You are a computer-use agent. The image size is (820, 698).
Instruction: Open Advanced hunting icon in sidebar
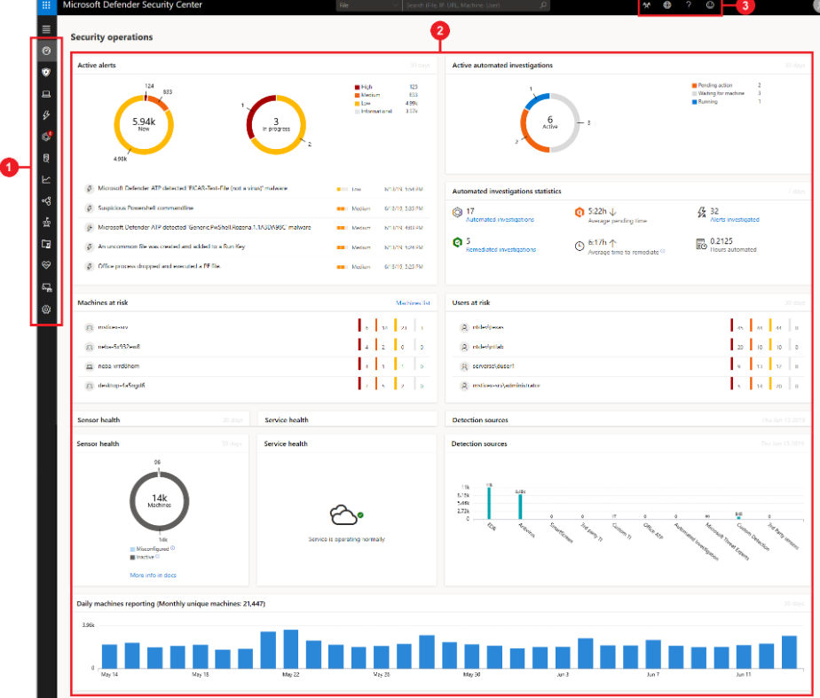(46, 158)
